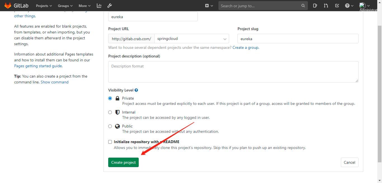382x183 pixels.
Task: Click the Public globe icon
Action: click(x=117, y=126)
